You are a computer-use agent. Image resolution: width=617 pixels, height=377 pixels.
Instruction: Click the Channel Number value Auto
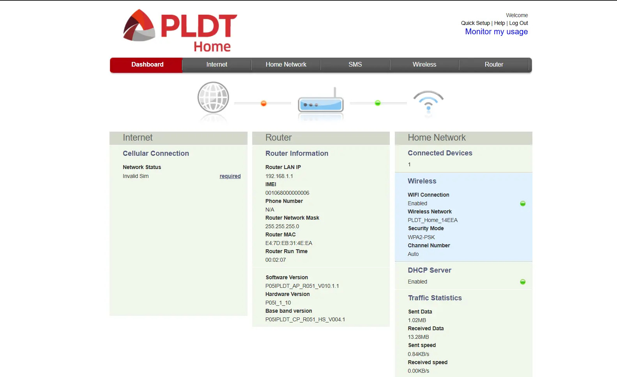coord(413,254)
